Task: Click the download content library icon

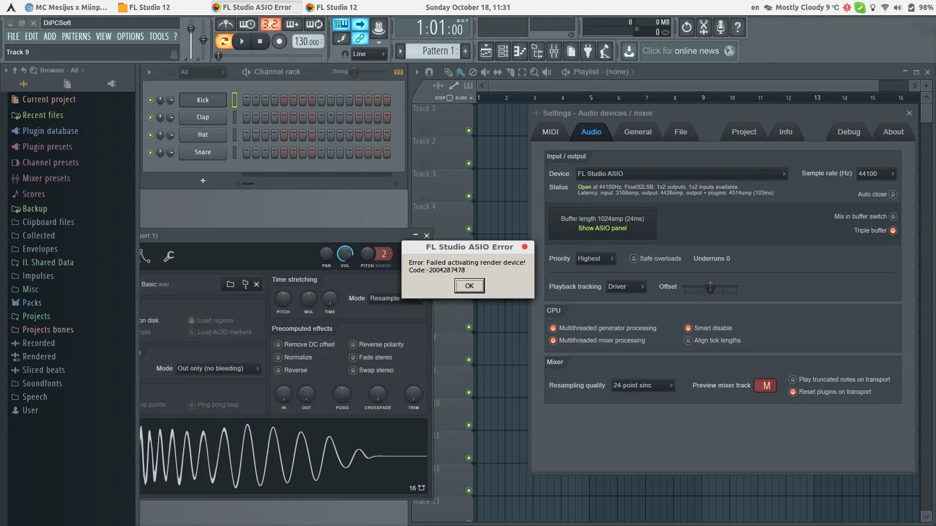Action: pos(629,51)
